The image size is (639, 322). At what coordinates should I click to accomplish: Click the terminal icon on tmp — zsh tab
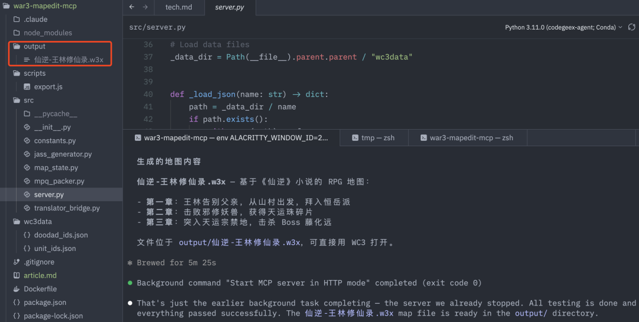coord(355,138)
